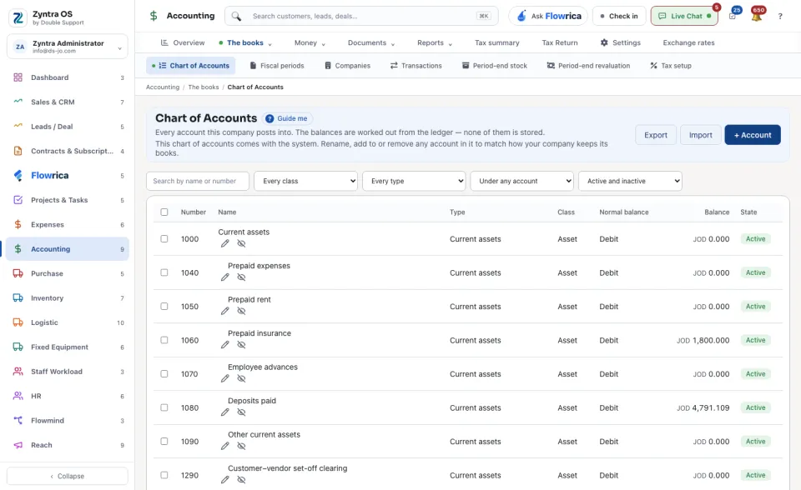Switch to Tax setup tab
801x490 pixels.
pyautogui.click(x=671, y=65)
